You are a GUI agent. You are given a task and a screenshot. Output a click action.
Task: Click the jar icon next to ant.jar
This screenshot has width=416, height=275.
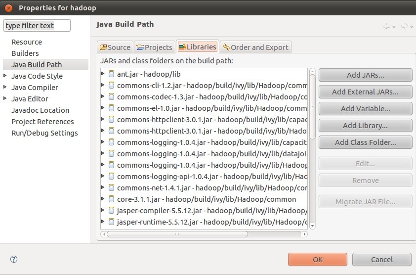coord(112,74)
